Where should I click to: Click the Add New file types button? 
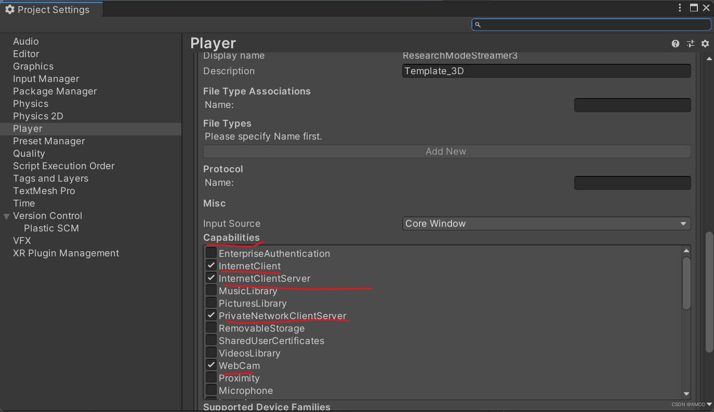pyautogui.click(x=446, y=151)
